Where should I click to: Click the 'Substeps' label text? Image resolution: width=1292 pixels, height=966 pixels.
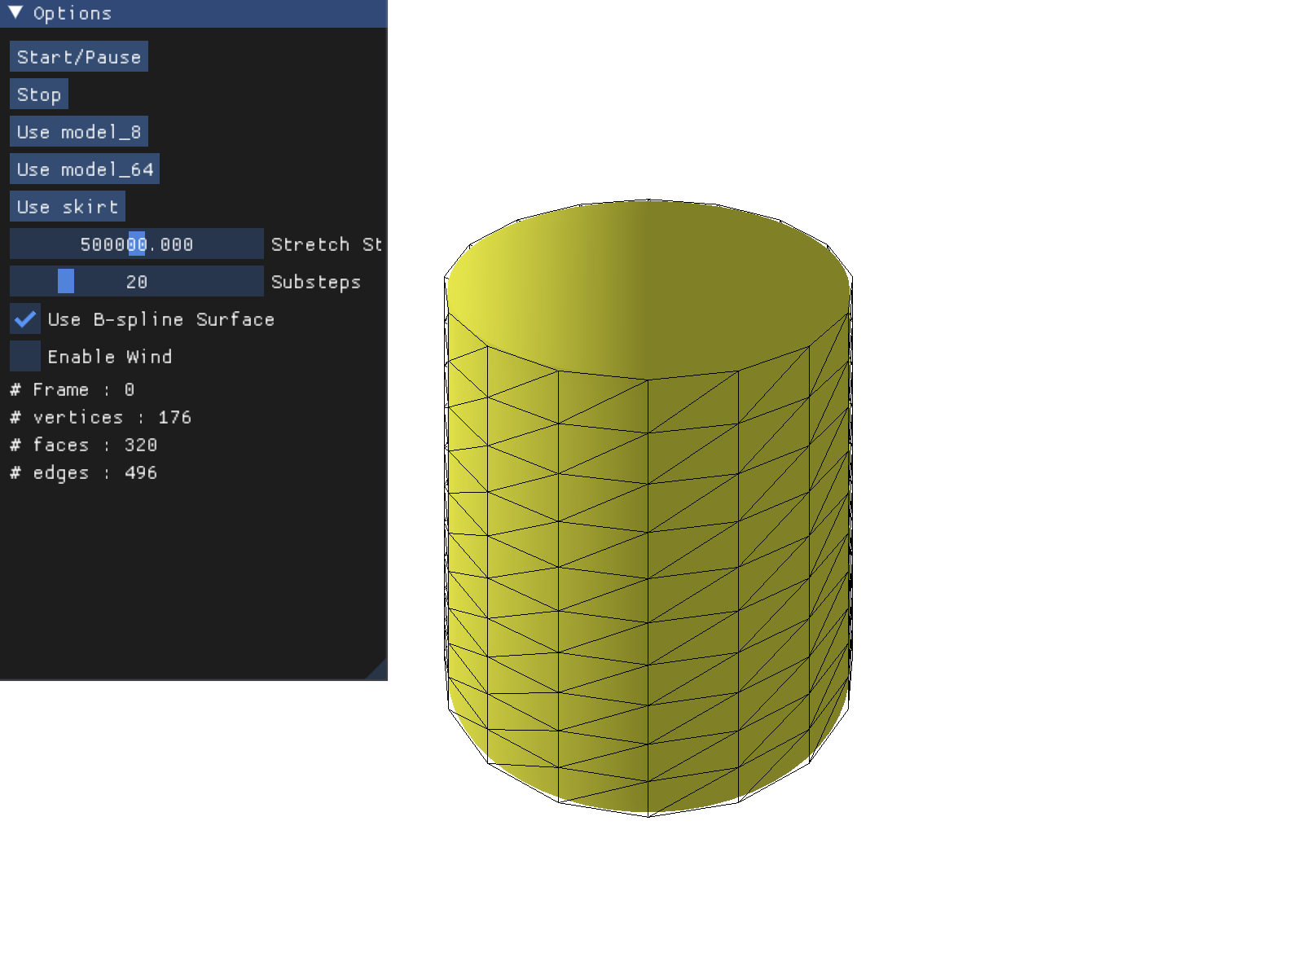pos(316,283)
